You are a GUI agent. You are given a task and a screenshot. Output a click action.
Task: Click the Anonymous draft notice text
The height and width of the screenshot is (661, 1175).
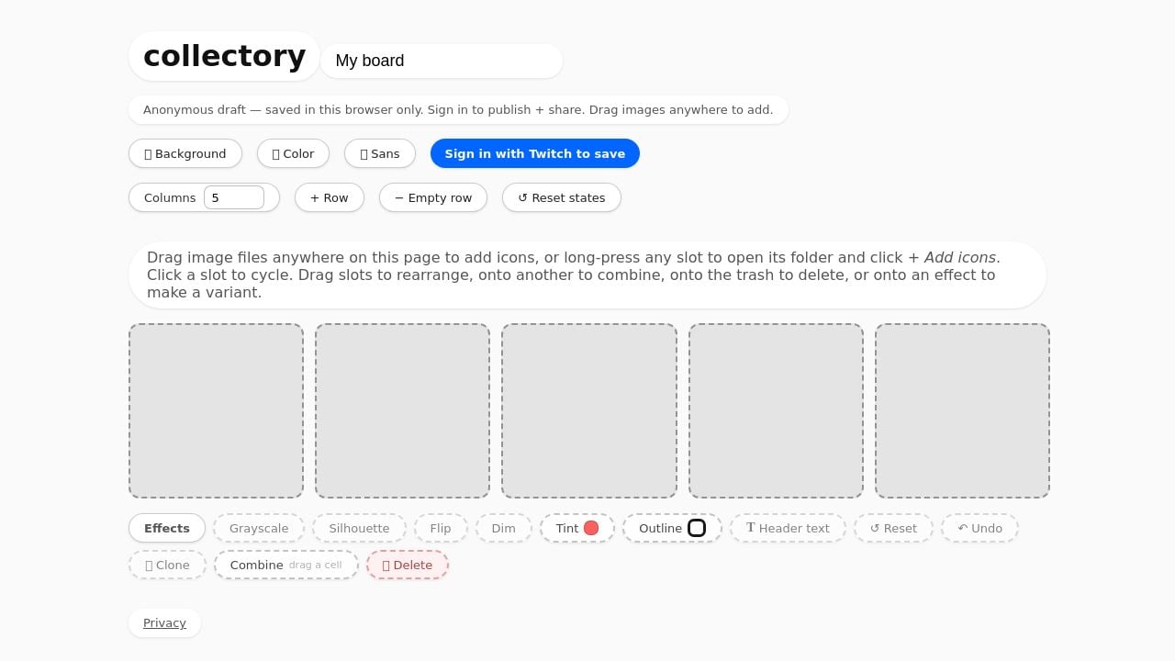coord(458,109)
